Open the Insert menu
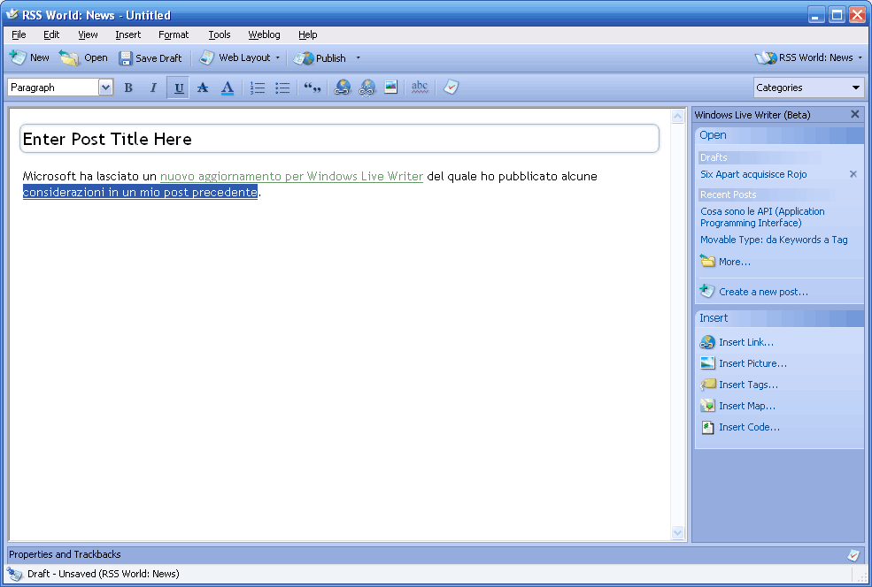The image size is (872, 587). (x=127, y=34)
